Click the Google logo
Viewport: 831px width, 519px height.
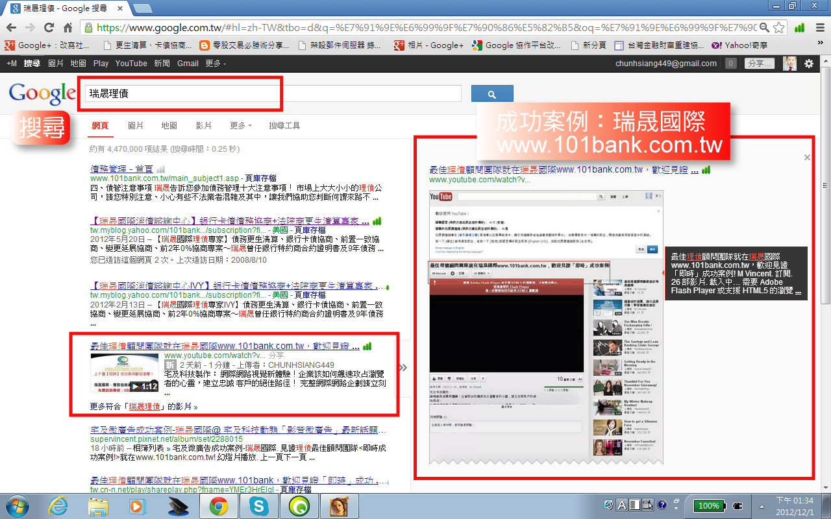pyautogui.click(x=42, y=95)
